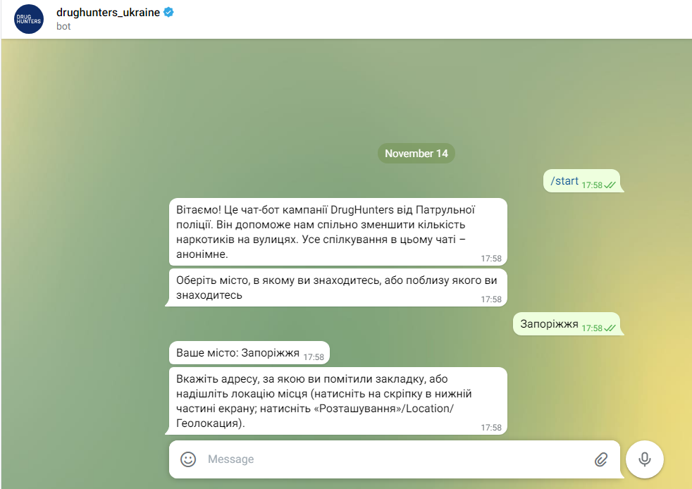
Task: Click the November 14 date badge
Action: coord(416,153)
